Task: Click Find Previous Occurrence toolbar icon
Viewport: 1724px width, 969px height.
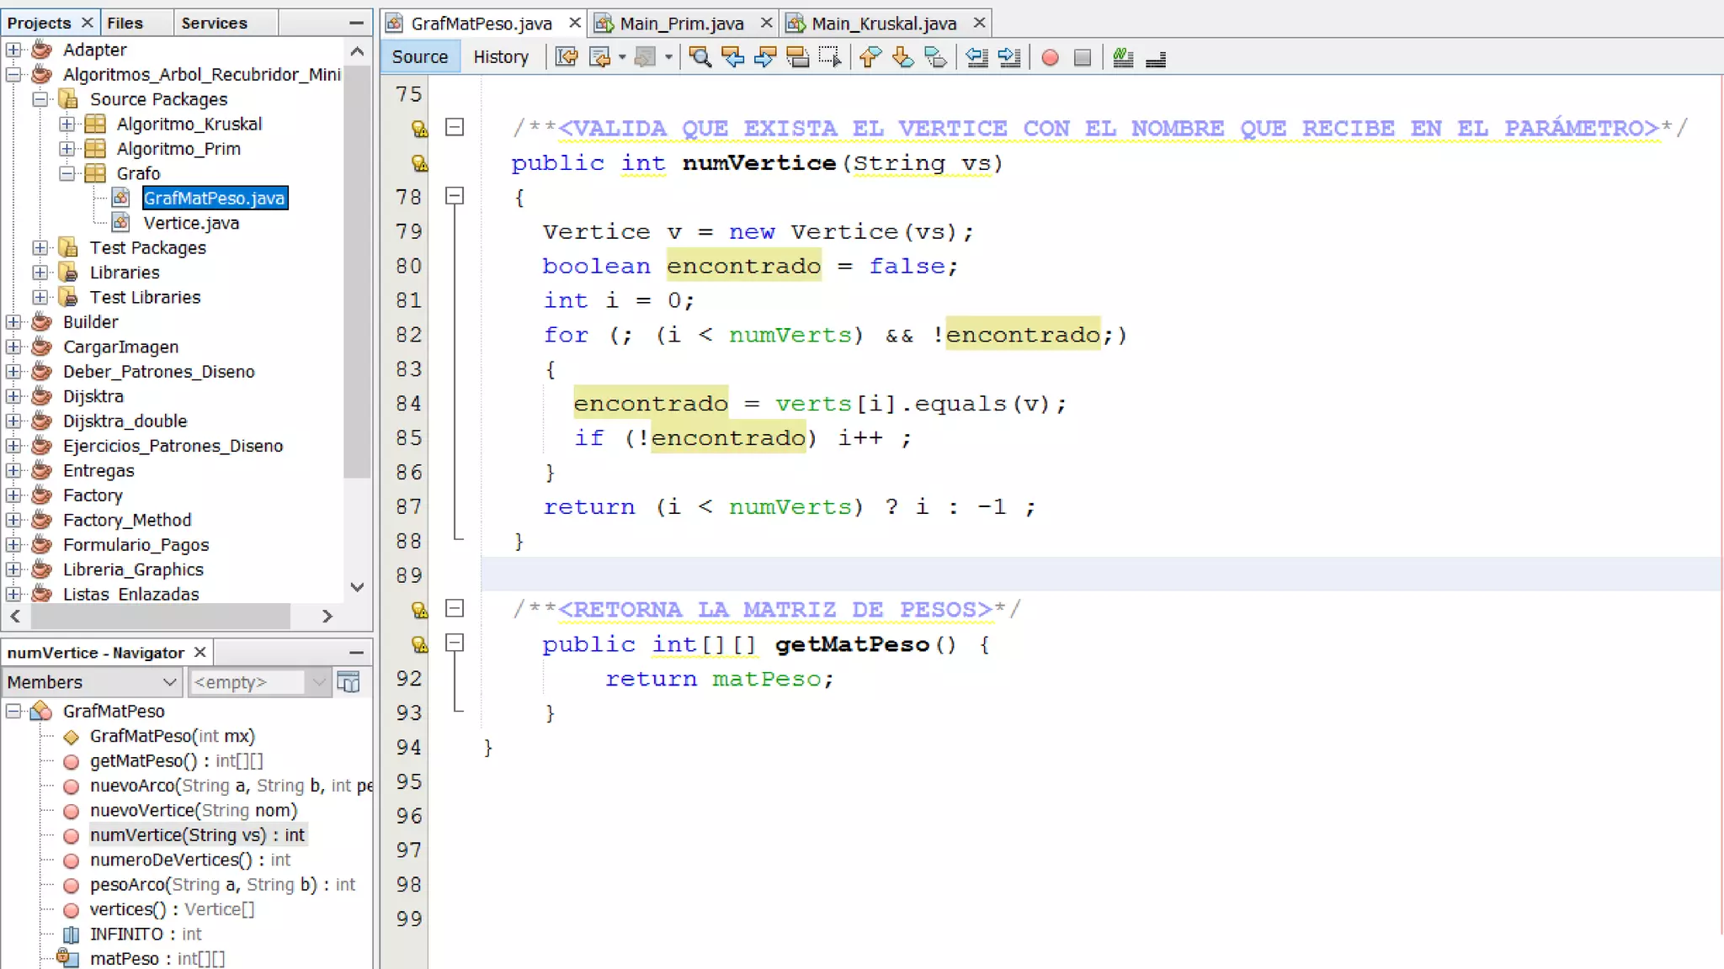Action: [x=732, y=57]
